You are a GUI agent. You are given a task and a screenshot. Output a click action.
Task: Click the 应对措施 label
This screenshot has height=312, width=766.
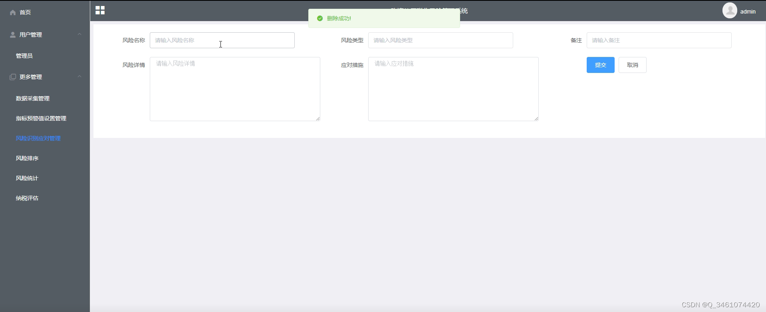[x=352, y=65]
